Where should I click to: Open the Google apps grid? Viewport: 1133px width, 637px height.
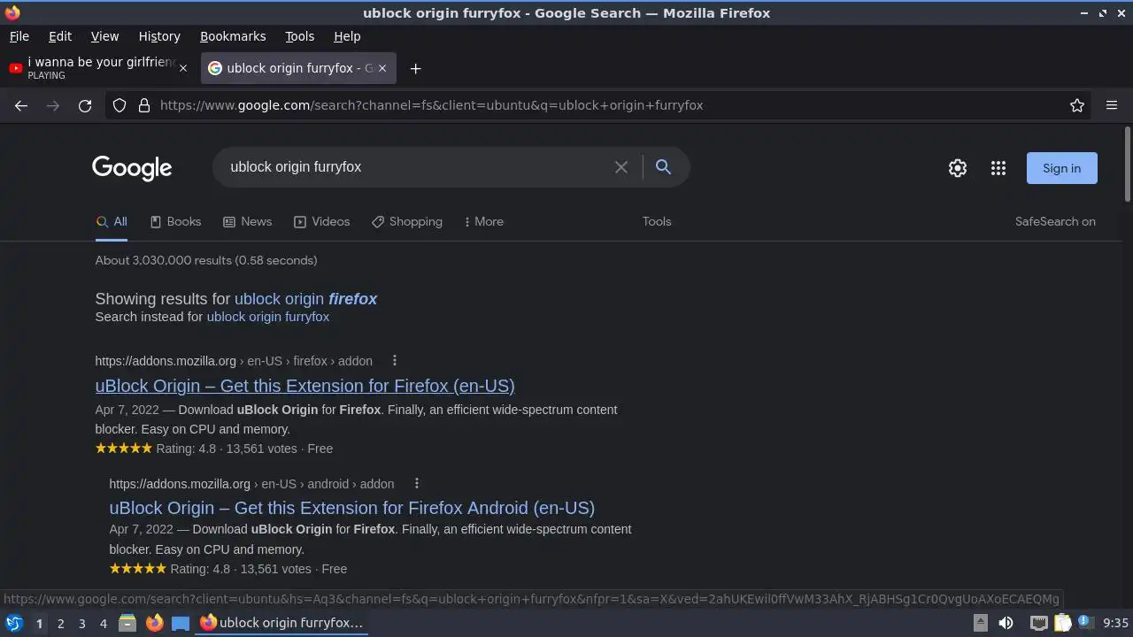tap(998, 168)
